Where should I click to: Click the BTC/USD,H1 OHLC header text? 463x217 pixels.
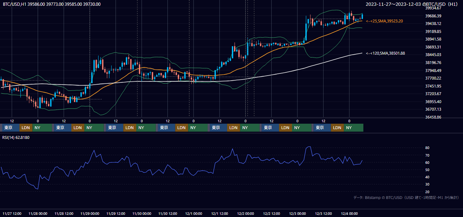(x=51, y=4)
